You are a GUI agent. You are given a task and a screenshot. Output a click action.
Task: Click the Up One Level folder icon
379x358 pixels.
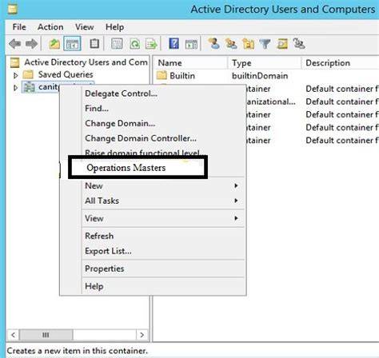pos(54,44)
